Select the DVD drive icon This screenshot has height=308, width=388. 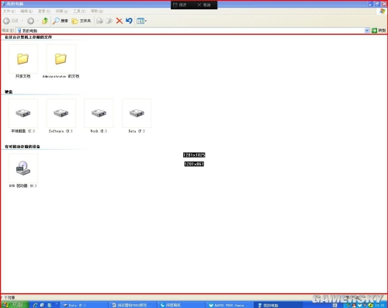[x=23, y=168]
